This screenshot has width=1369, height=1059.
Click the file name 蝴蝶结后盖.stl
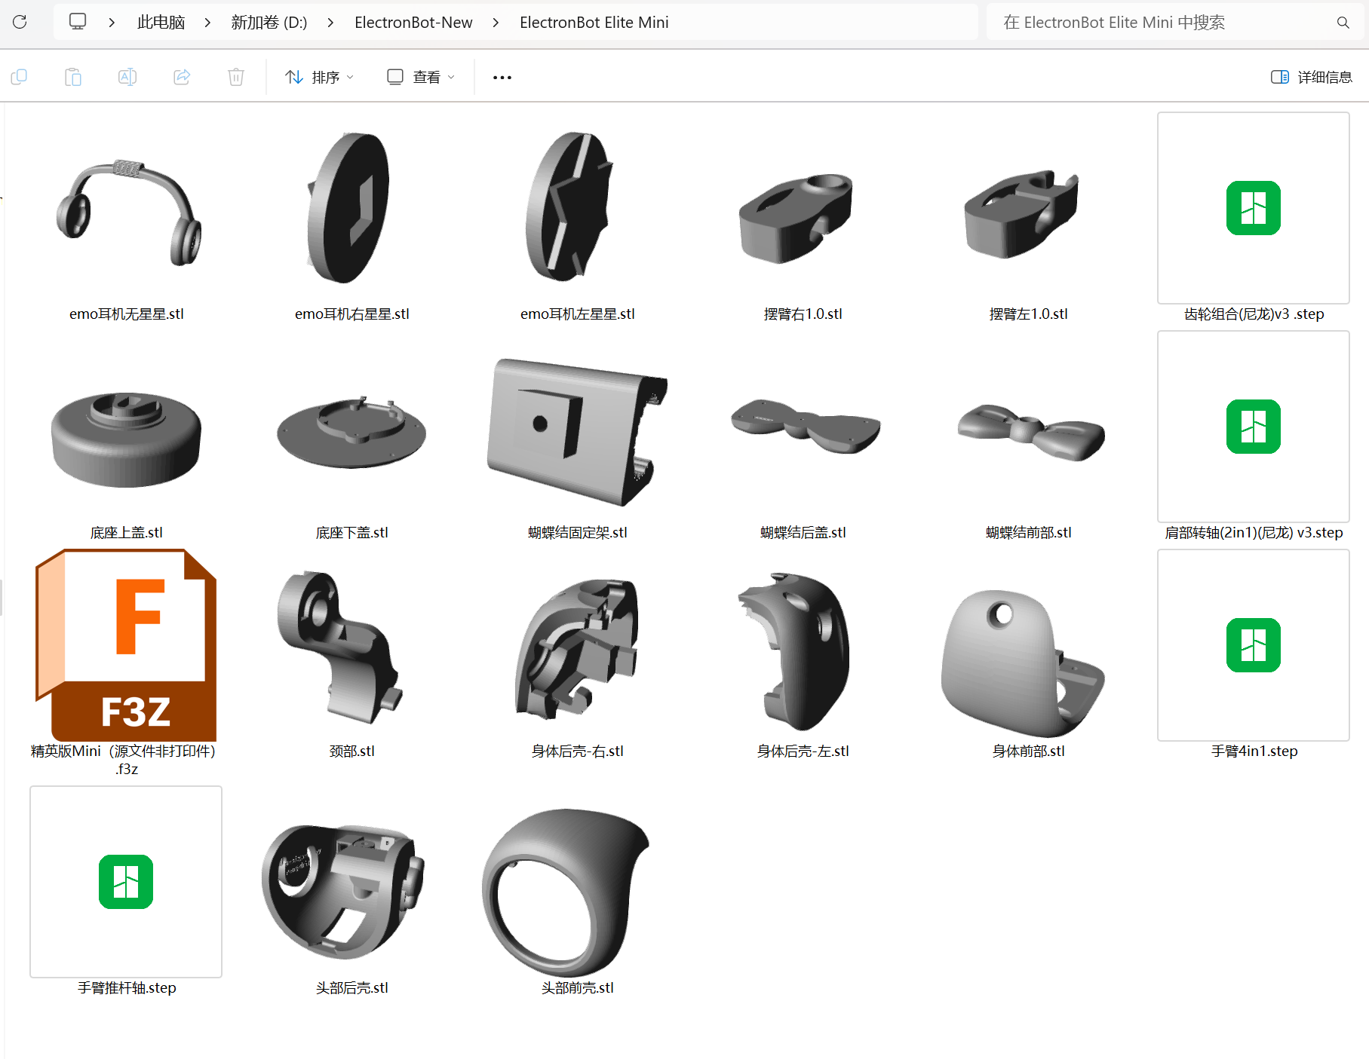[803, 533]
